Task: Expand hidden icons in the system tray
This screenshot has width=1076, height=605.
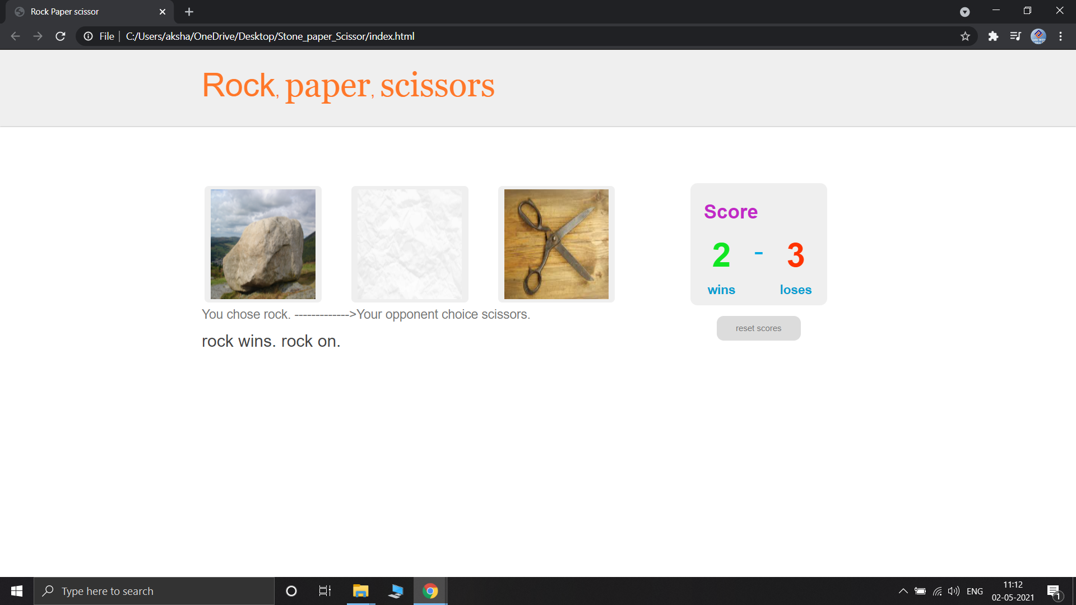Action: pyautogui.click(x=903, y=591)
